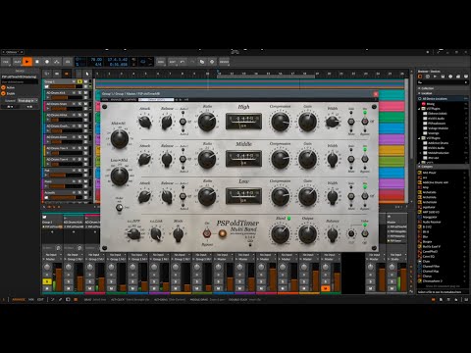Toggle the plugin On/Bypass switch near the PSP logo
The image size is (471, 353).
click(207, 233)
